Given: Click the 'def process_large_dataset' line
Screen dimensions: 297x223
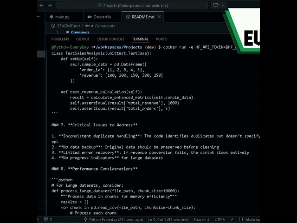Looking at the screenshot, I should coord(115,191).
